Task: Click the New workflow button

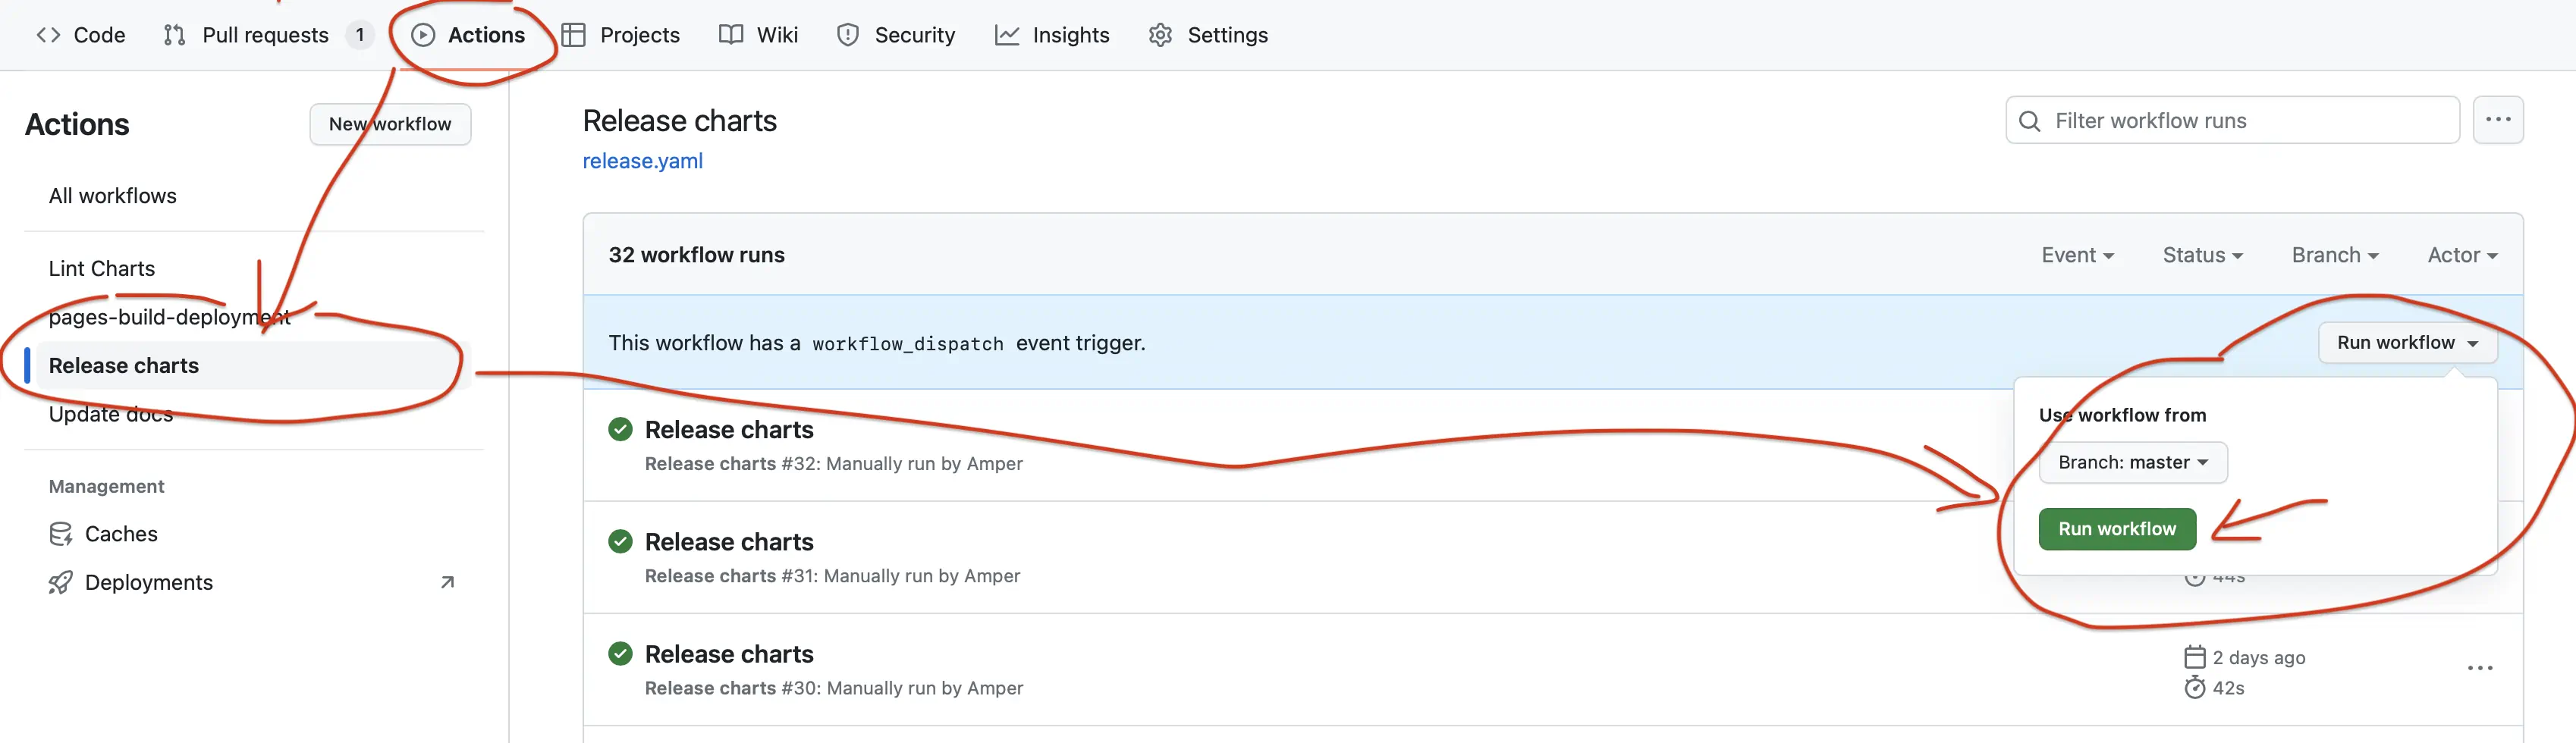Action: point(390,124)
